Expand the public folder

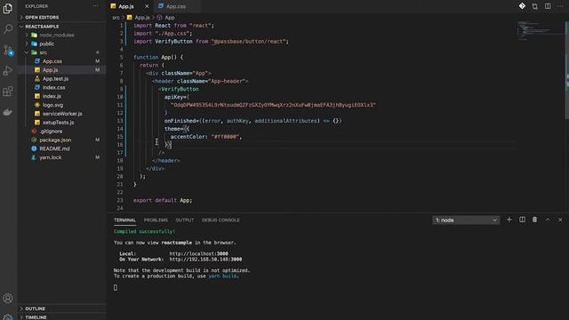61,44
